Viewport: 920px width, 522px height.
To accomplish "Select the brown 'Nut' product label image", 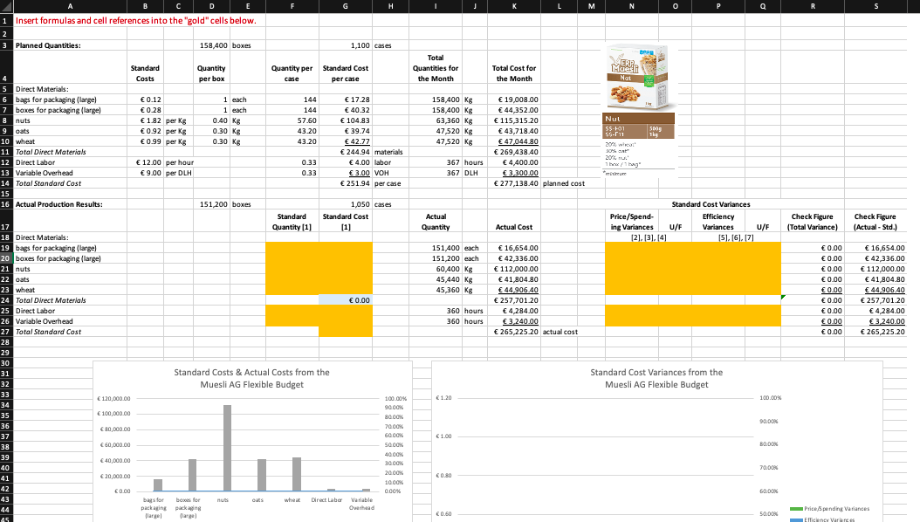I will click(x=638, y=126).
